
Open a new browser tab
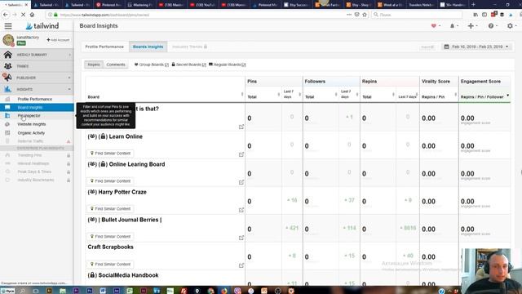[473, 5]
